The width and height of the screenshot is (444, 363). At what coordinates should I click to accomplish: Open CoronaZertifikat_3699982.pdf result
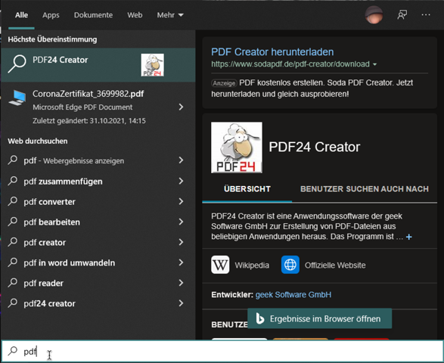98,107
